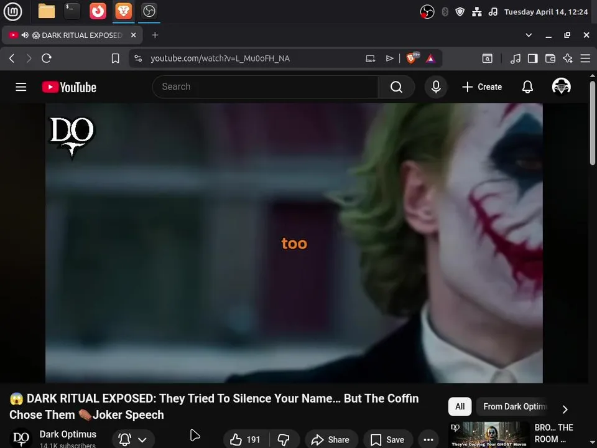Open Brave Shields lion icon

click(412, 58)
